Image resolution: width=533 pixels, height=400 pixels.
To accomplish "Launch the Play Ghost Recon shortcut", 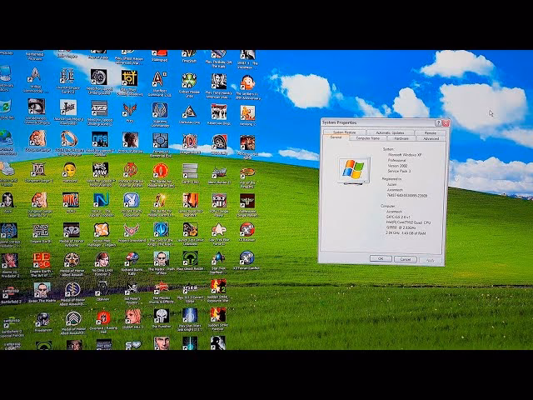I will pyautogui.click(x=190, y=259).
